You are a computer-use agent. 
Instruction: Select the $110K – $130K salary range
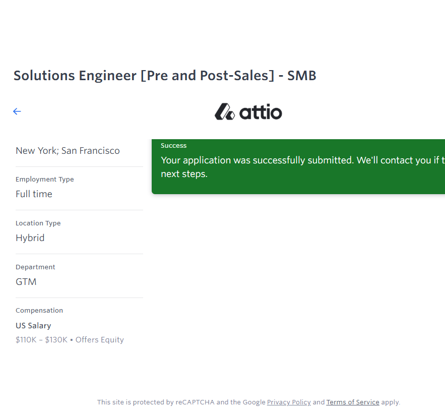click(x=41, y=340)
